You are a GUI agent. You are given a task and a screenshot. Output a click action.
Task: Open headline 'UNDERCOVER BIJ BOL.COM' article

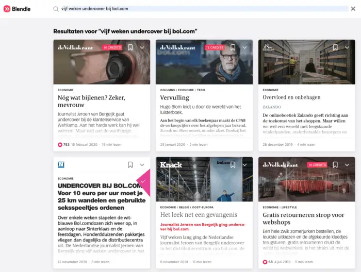(102, 197)
